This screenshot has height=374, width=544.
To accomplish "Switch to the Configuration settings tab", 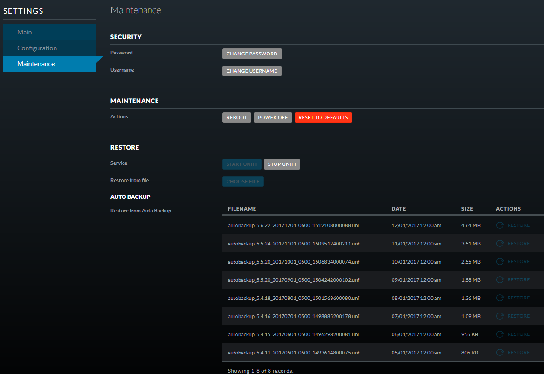I will click(x=37, y=48).
